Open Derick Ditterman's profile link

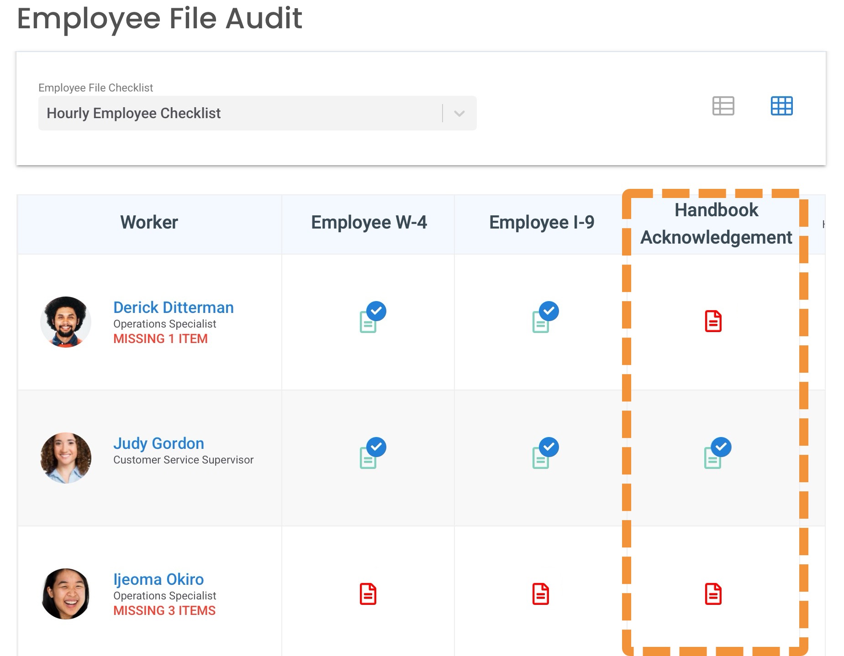click(173, 307)
